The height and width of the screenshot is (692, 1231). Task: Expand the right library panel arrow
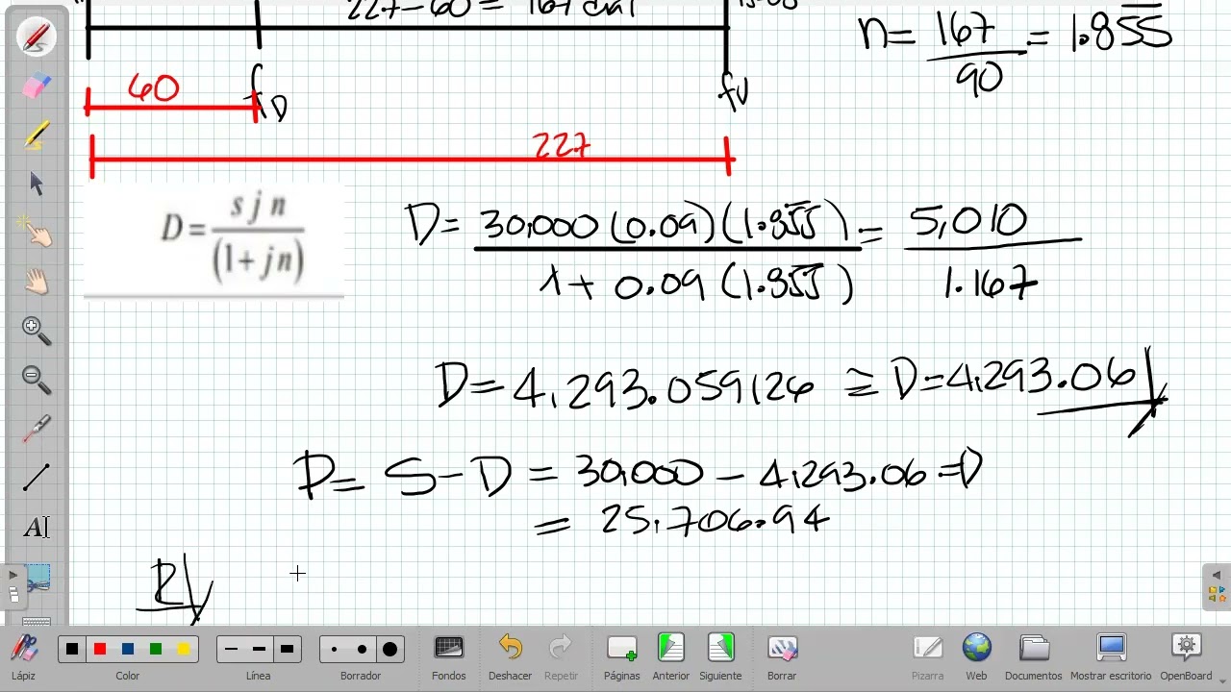point(1216,575)
